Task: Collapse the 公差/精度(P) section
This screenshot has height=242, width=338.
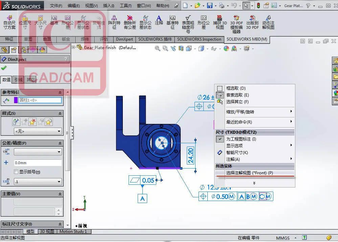Action: point(60,143)
